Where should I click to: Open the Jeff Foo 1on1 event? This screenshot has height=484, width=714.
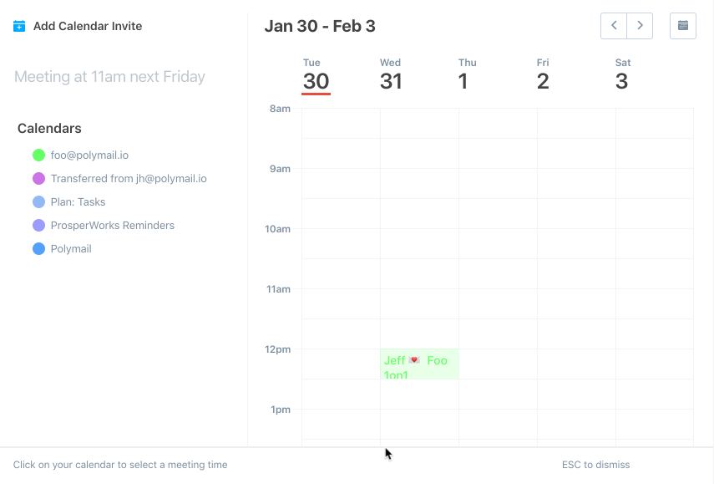click(419, 364)
